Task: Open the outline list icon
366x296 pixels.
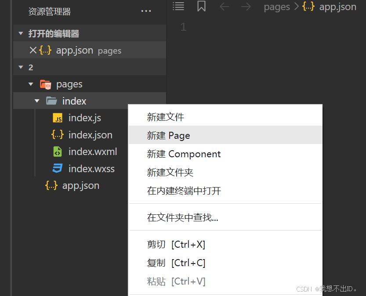Action: [178, 6]
